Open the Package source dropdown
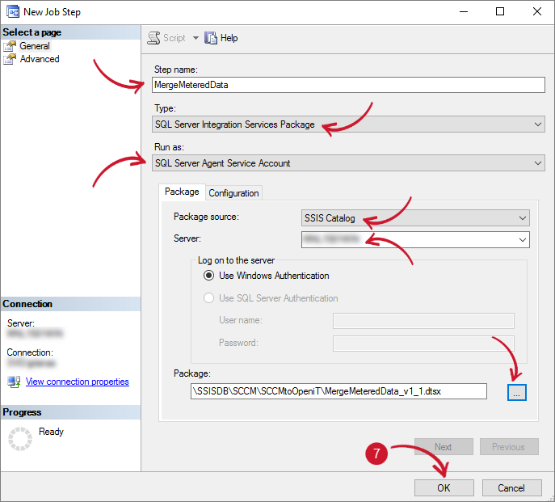555x502 pixels. tap(523, 217)
